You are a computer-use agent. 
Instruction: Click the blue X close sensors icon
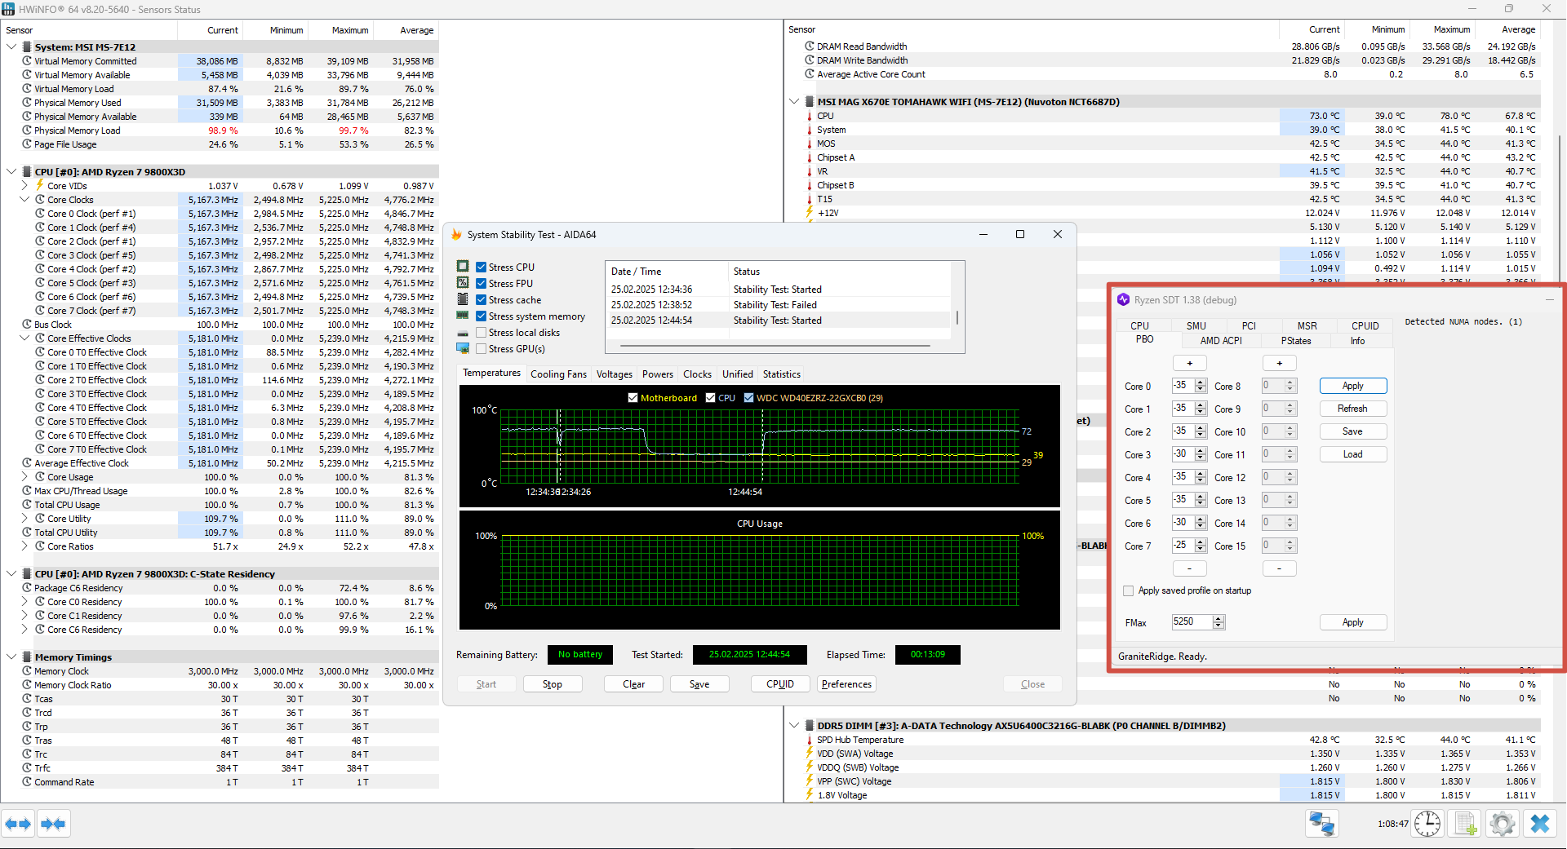coord(1539,824)
